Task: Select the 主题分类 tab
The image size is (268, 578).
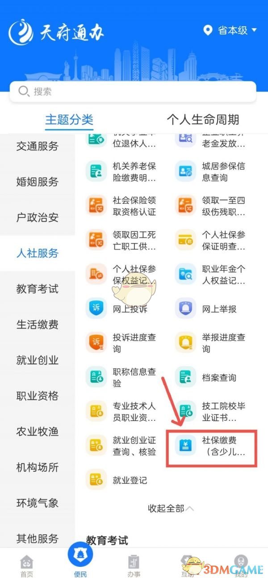Action: tap(69, 120)
